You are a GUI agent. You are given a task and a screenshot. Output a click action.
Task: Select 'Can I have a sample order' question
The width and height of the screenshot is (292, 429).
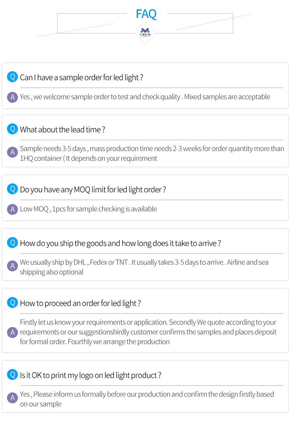click(81, 77)
